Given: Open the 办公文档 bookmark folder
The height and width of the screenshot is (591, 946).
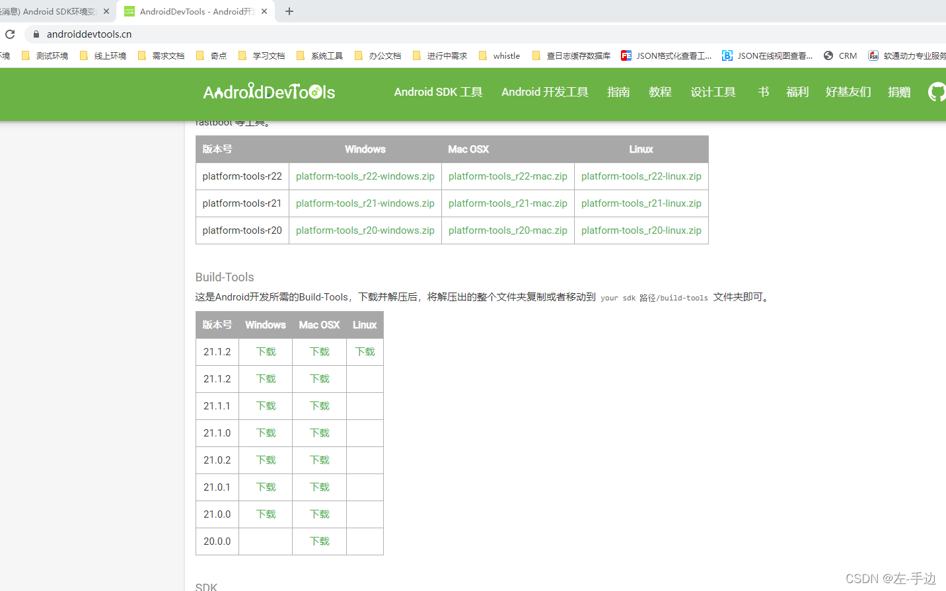Looking at the screenshot, I should (378, 56).
